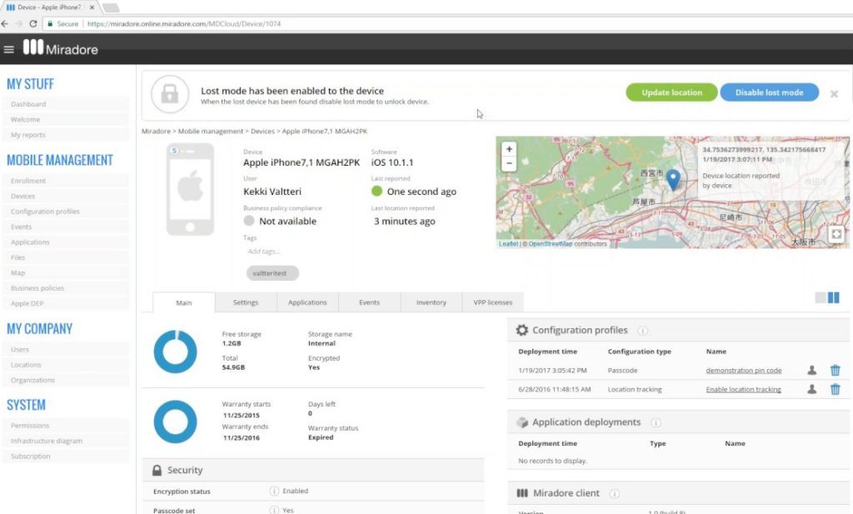
Task: Click Deployment time header in Configuration profiles
Action: click(x=547, y=352)
